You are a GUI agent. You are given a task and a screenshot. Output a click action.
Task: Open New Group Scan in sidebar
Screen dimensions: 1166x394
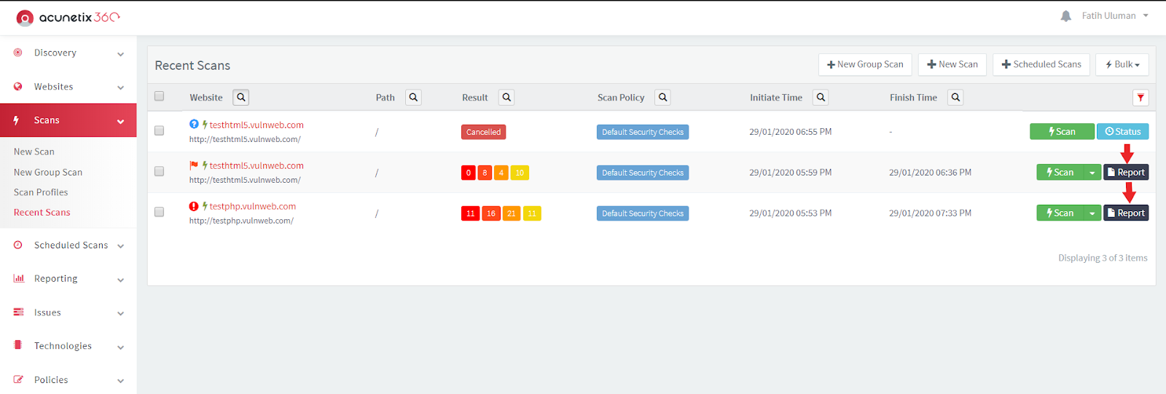click(x=48, y=173)
